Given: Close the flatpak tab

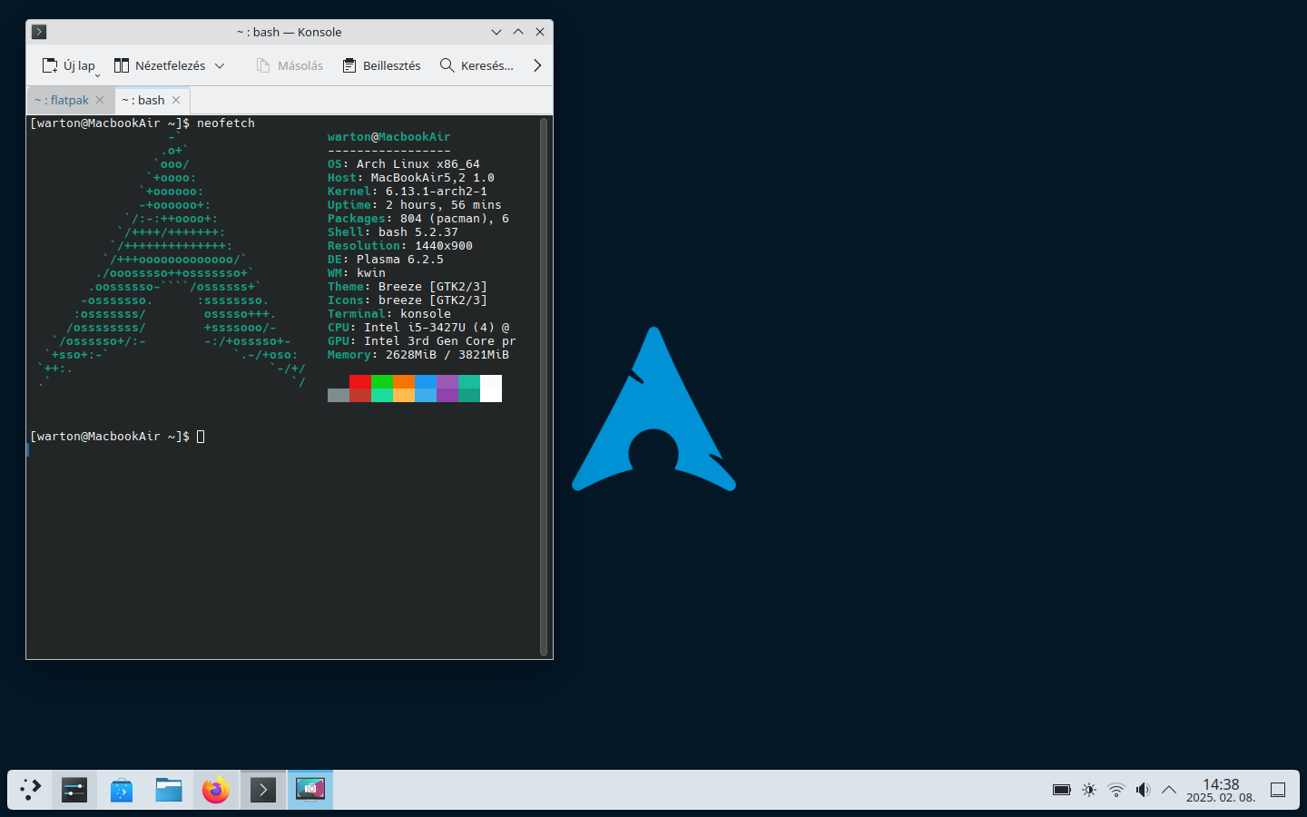Looking at the screenshot, I should (x=100, y=100).
